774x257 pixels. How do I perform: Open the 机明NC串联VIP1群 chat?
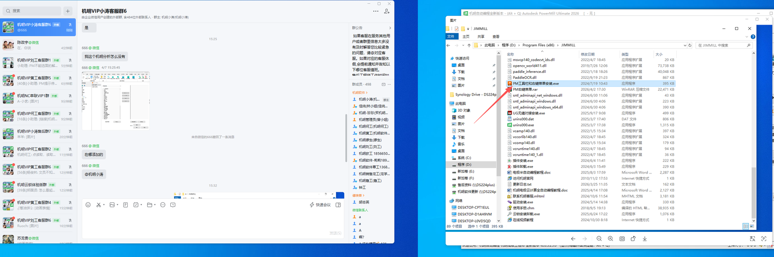click(x=38, y=99)
